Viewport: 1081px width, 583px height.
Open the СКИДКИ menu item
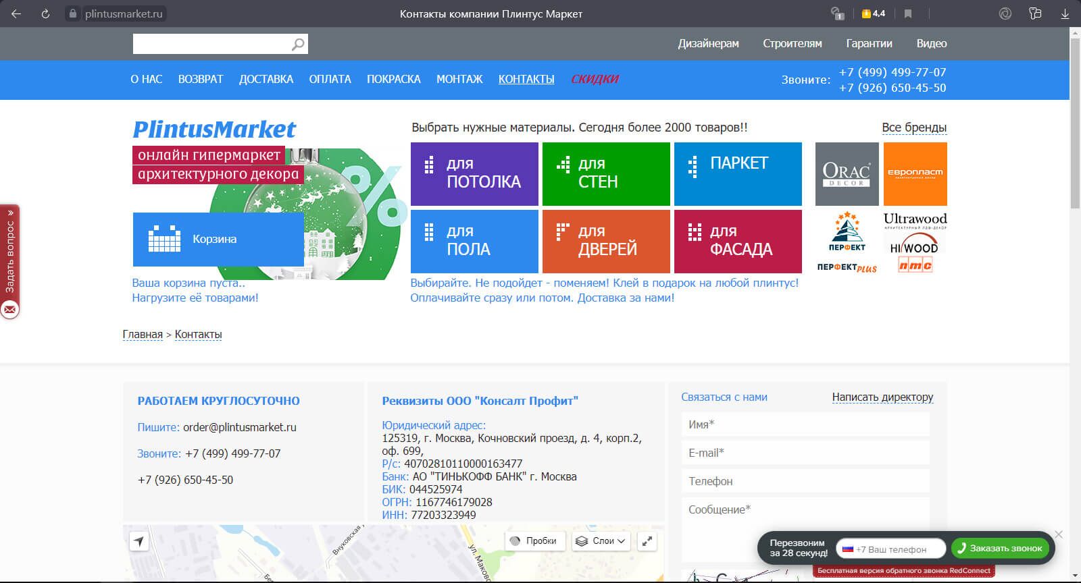point(595,79)
